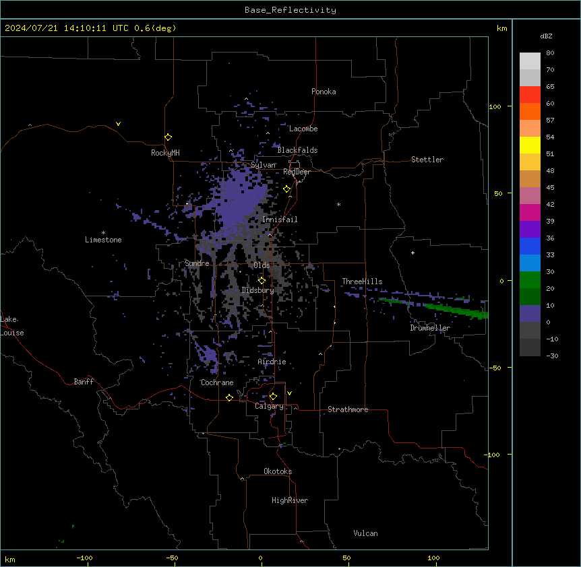Click the yellow diamond marker south of RedDeer
Viewport: 581px width, 567px height.
(287, 189)
